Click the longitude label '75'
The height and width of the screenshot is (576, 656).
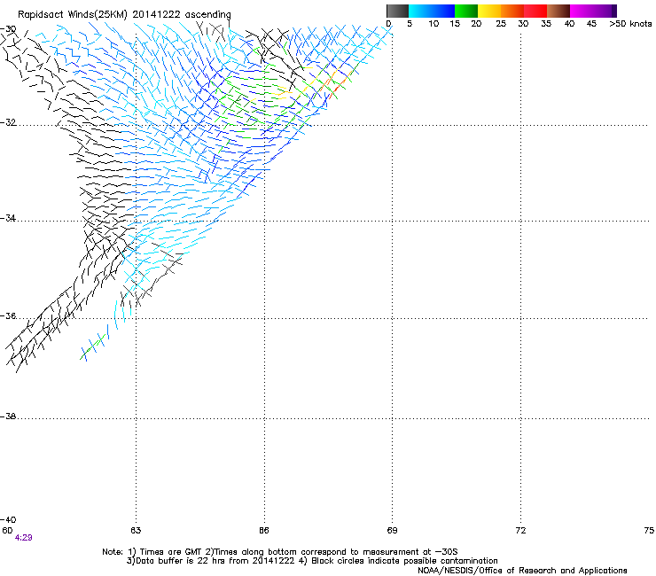coord(649,531)
